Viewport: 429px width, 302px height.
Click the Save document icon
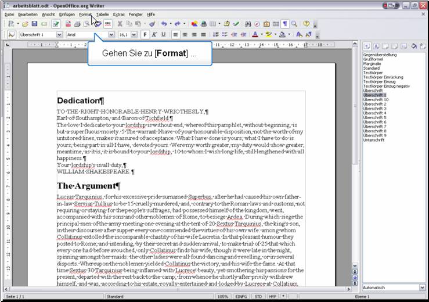[x=34, y=24]
